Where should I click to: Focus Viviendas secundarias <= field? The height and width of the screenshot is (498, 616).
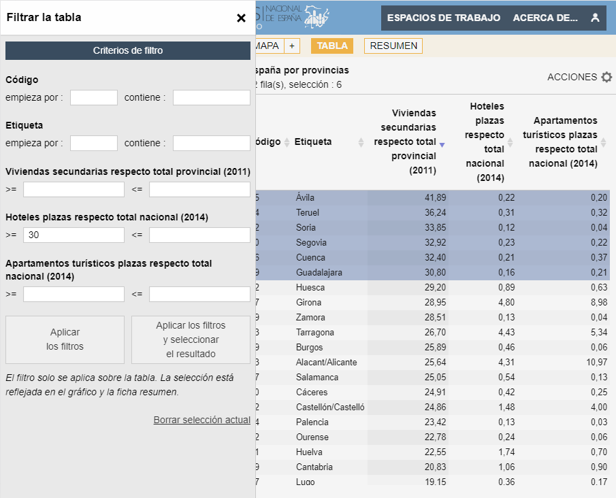click(x=199, y=189)
